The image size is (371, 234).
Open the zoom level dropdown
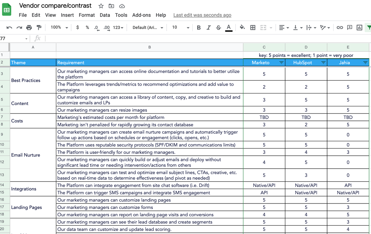pyautogui.click(x=59, y=27)
